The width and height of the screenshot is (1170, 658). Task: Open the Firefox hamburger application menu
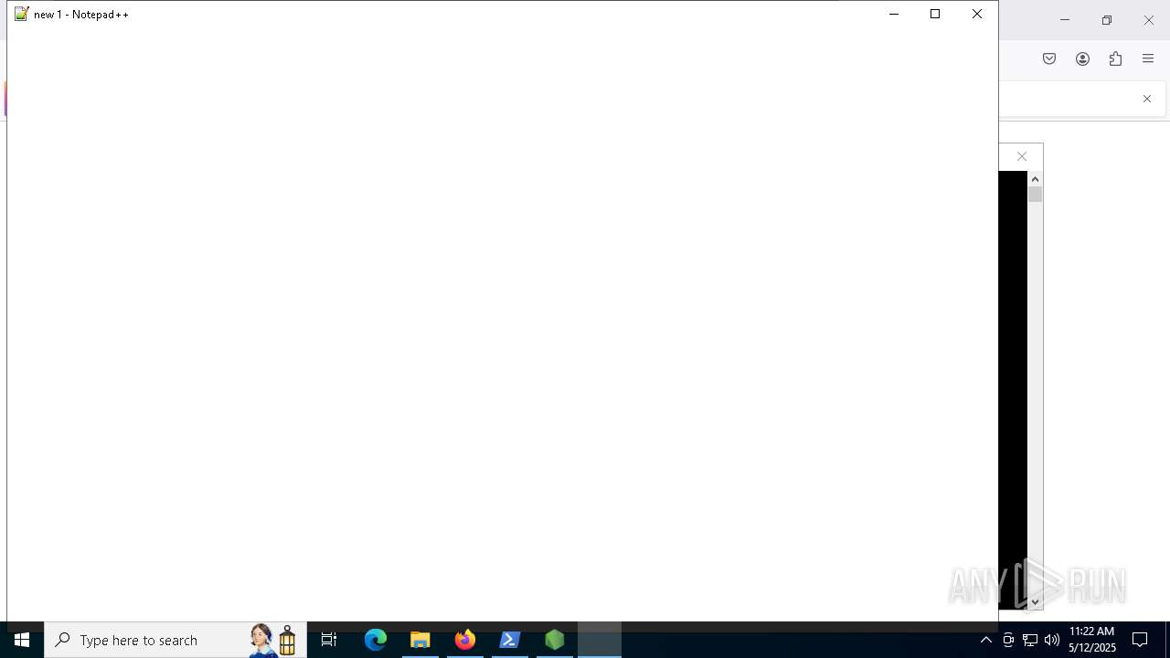[1148, 58]
